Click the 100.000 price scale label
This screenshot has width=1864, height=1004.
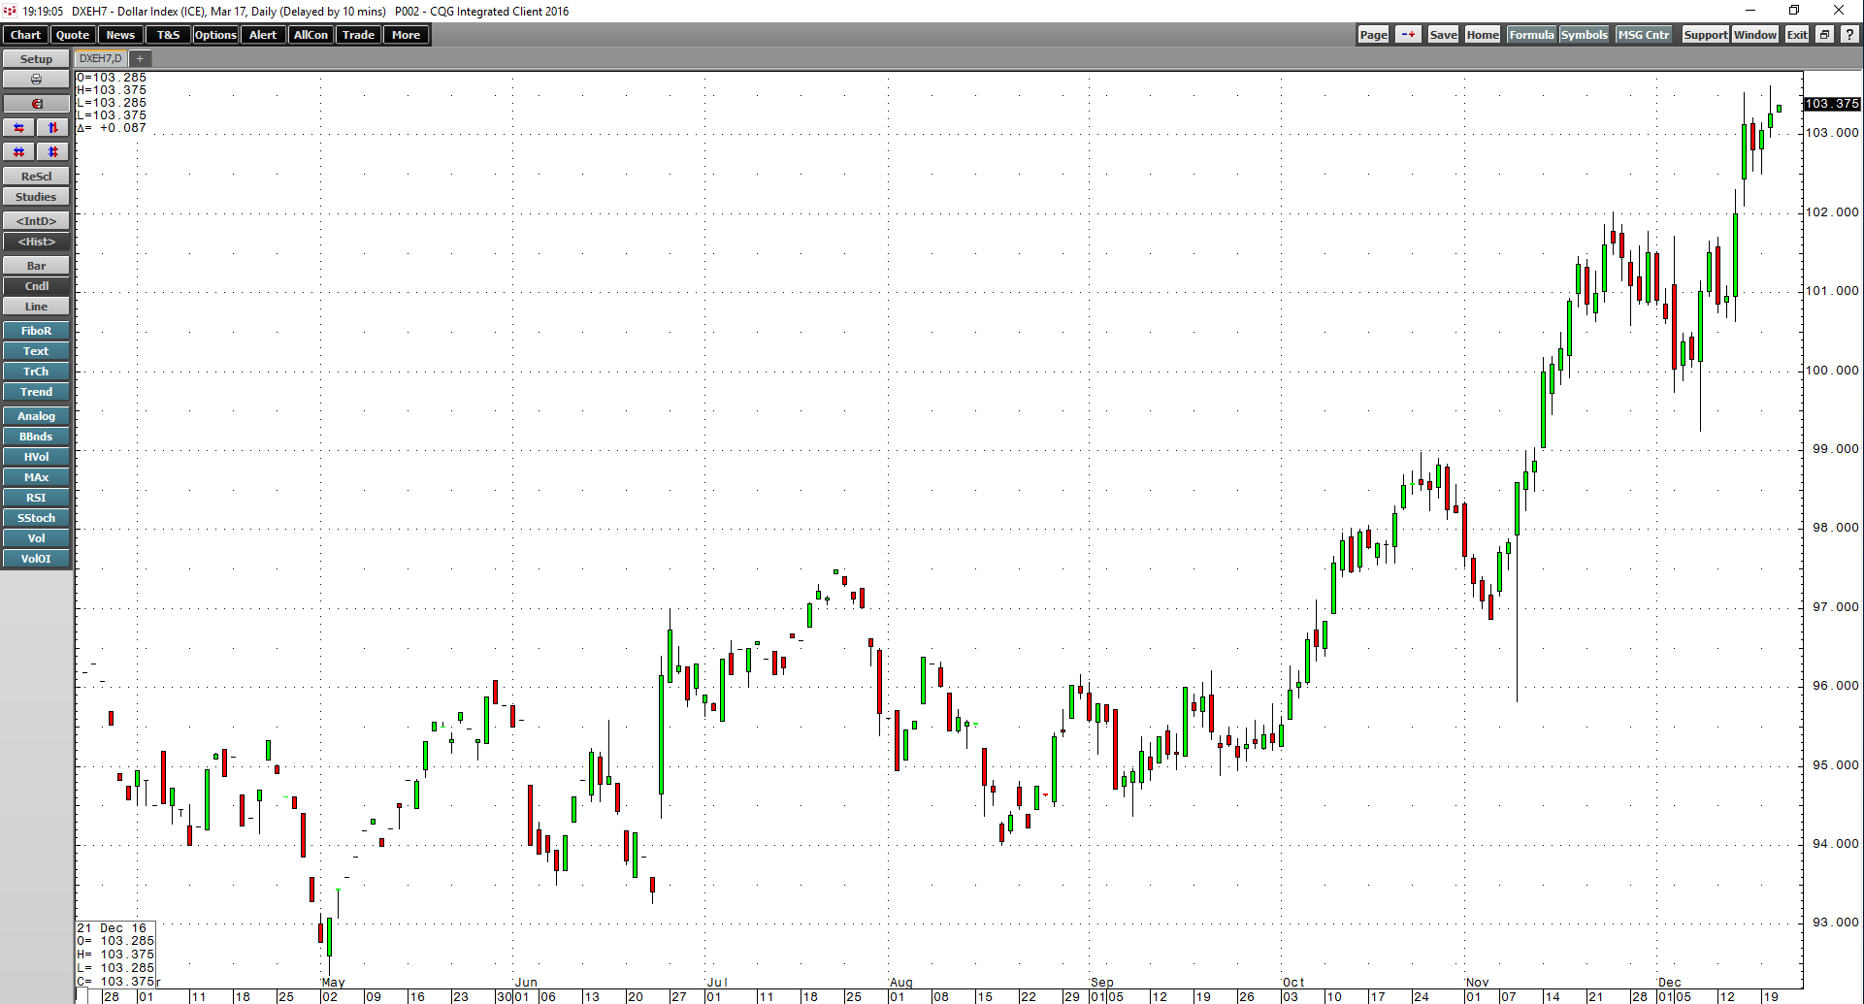(1832, 371)
